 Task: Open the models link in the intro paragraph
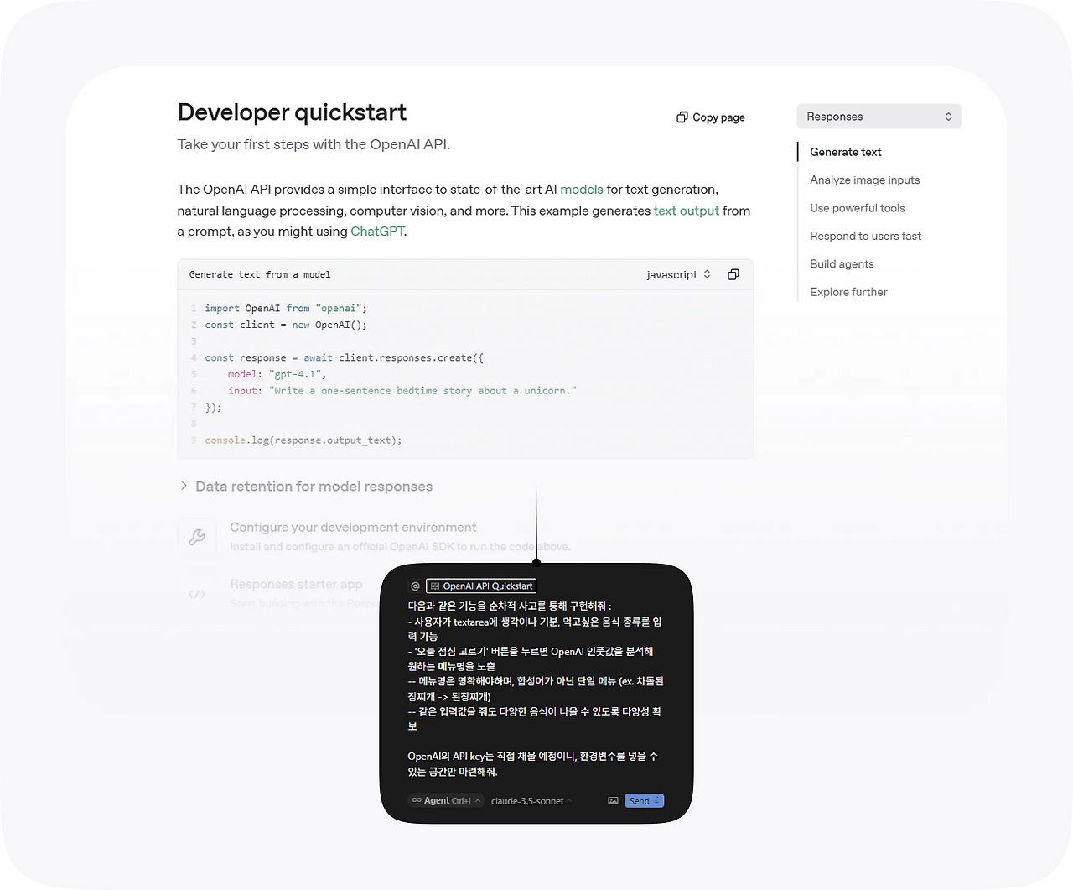[582, 190]
